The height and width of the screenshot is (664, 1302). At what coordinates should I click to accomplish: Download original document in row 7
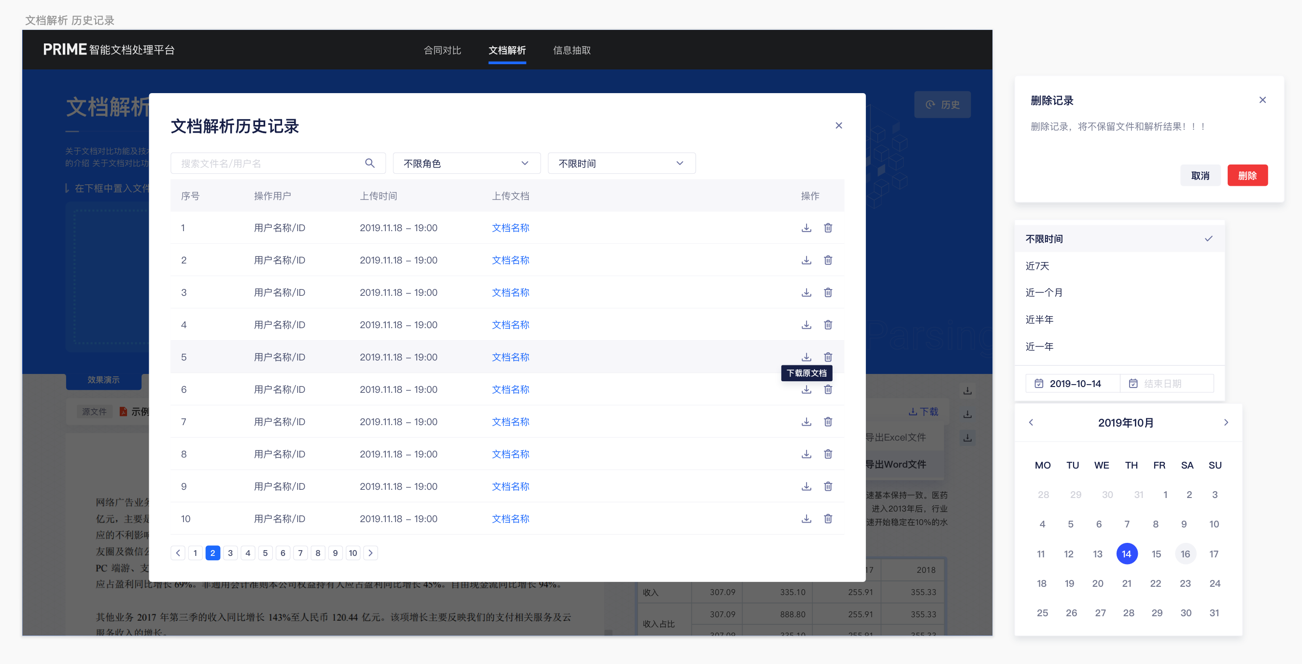806,422
